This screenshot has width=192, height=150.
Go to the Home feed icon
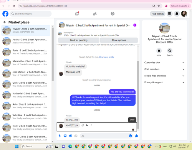77,13
